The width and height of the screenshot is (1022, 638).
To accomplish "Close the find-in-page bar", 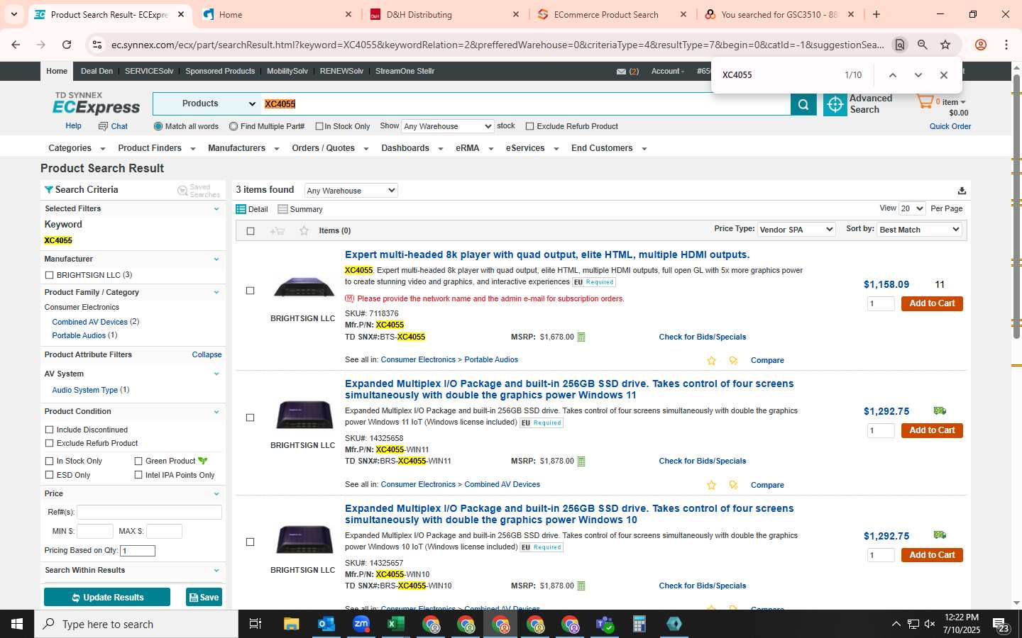I will (x=943, y=75).
